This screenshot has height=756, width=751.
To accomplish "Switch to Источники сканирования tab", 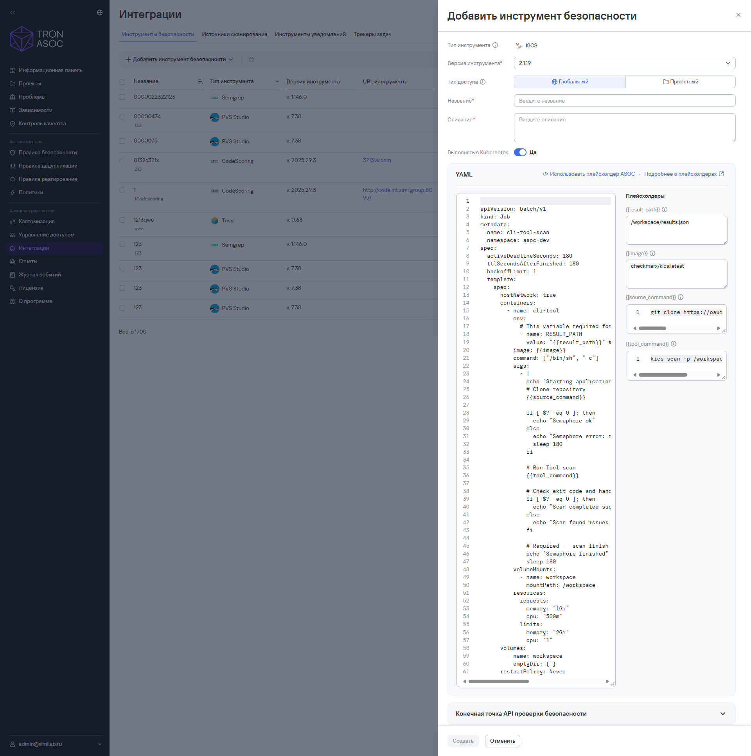I will coord(234,34).
